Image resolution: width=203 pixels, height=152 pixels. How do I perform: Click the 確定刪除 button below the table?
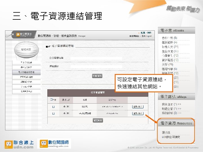(98, 120)
